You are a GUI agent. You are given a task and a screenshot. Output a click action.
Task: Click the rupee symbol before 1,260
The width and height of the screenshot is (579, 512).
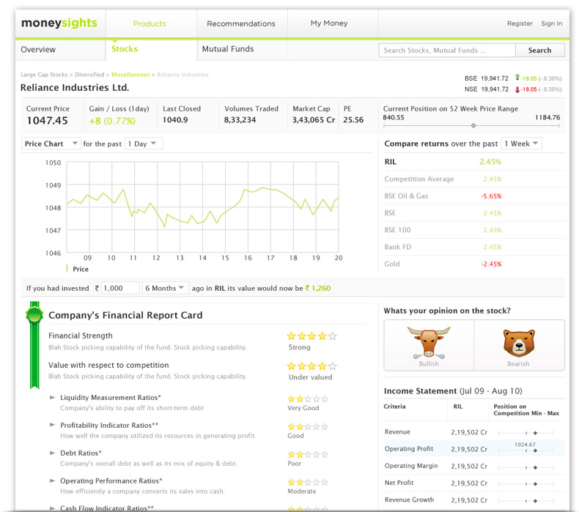coord(307,288)
